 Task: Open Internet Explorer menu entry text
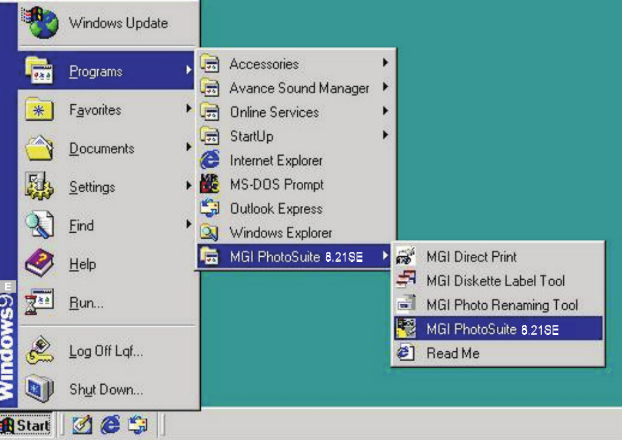click(276, 161)
